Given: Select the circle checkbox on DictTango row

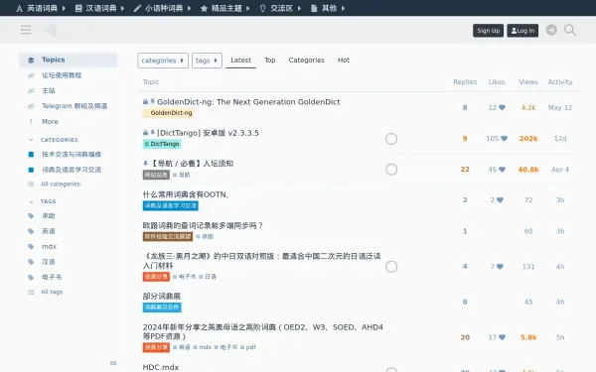Looking at the screenshot, I should pyautogui.click(x=391, y=139).
